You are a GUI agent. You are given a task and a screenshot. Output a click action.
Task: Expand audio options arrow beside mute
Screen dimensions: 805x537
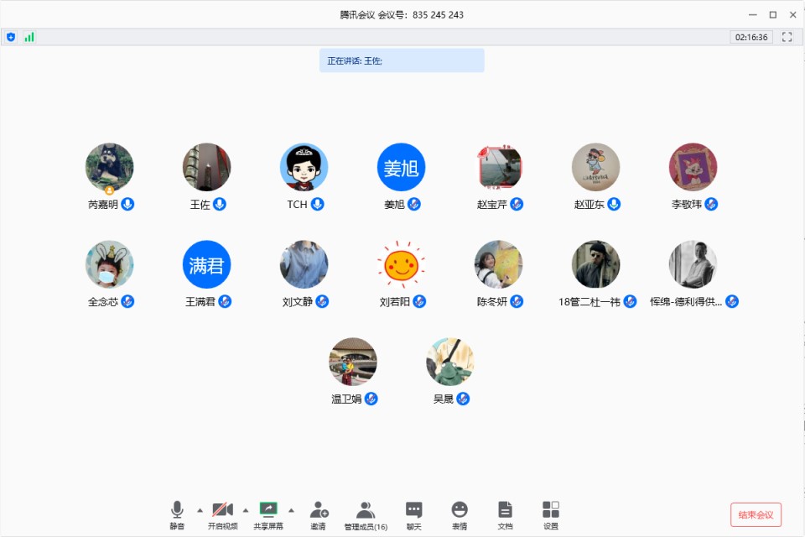pyautogui.click(x=200, y=509)
